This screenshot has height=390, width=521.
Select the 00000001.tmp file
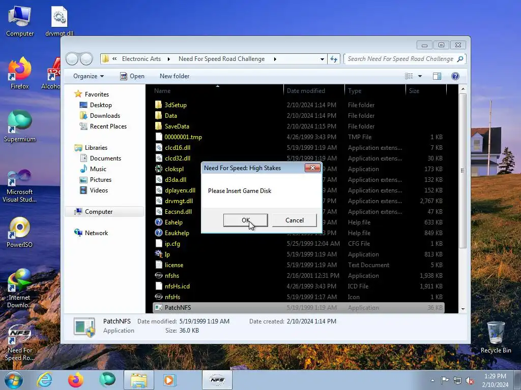coord(183,137)
